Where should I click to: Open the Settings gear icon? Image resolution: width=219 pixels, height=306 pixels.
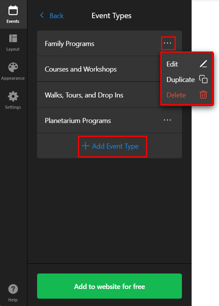tap(13, 96)
